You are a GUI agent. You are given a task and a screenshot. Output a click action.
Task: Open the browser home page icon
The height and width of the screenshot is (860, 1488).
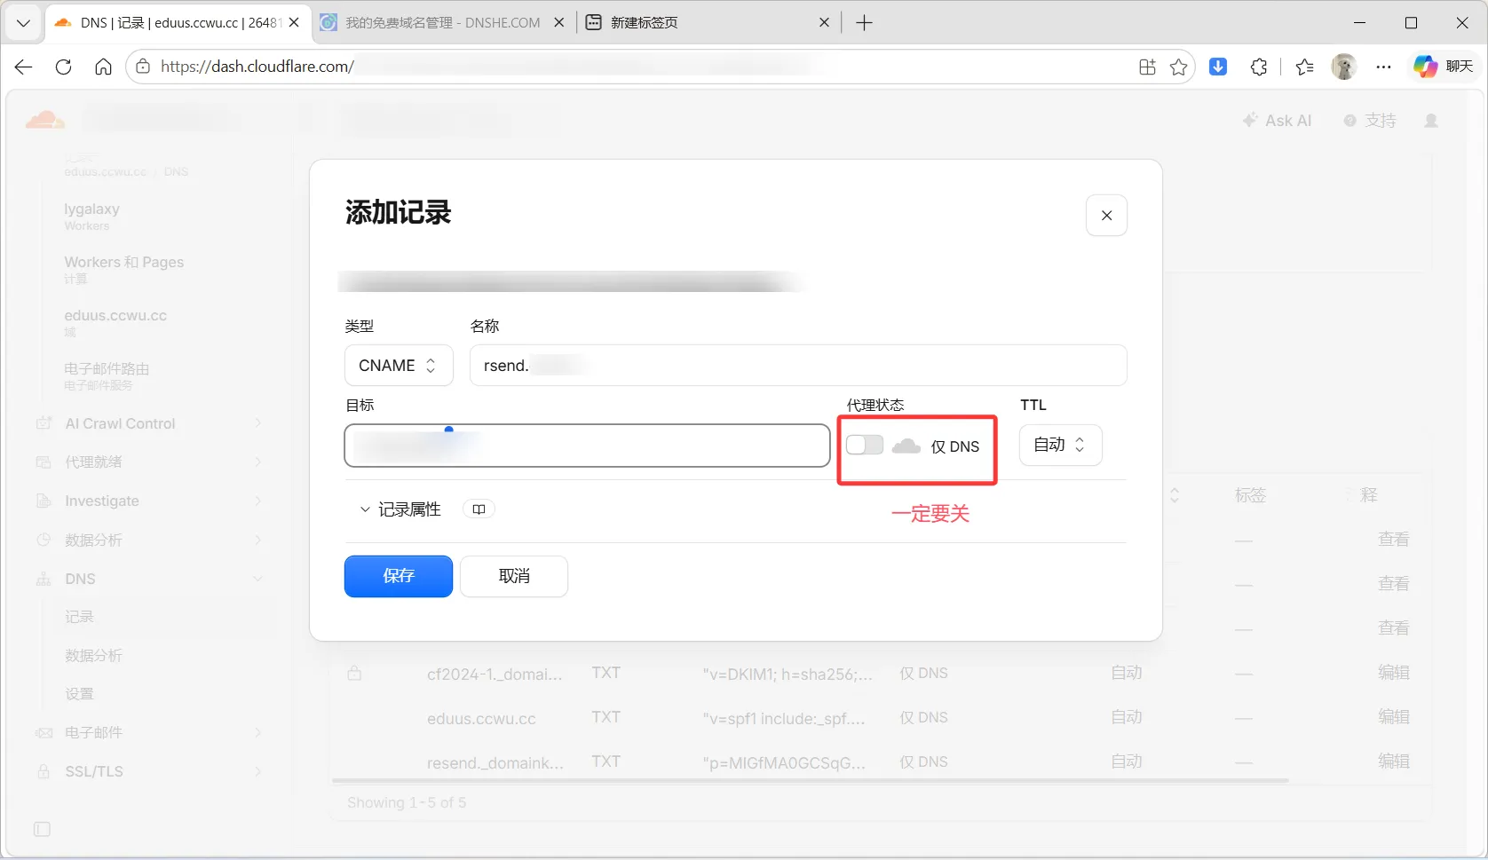click(x=103, y=67)
